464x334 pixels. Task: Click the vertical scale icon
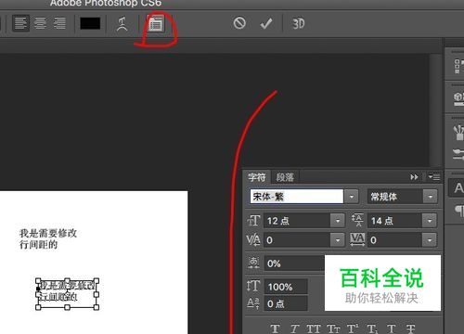click(x=253, y=286)
